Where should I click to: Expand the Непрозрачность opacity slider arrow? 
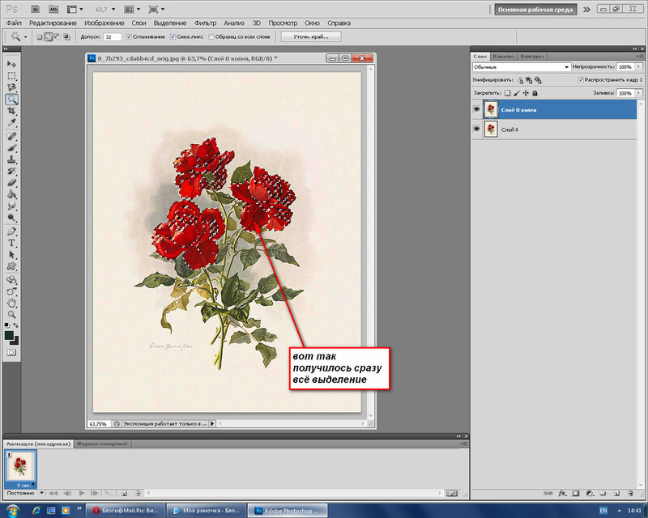coord(639,67)
